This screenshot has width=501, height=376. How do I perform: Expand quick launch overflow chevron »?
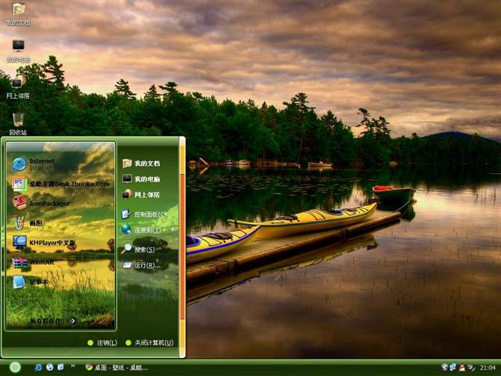pos(73,366)
